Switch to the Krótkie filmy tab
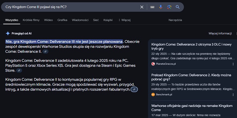 pos(31,20)
